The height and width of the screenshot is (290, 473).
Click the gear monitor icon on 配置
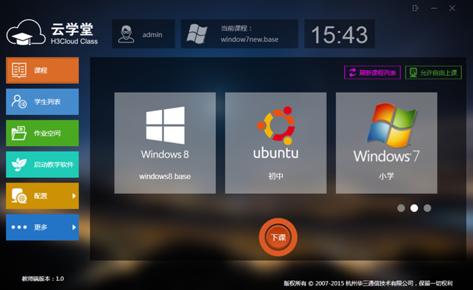point(19,195)
